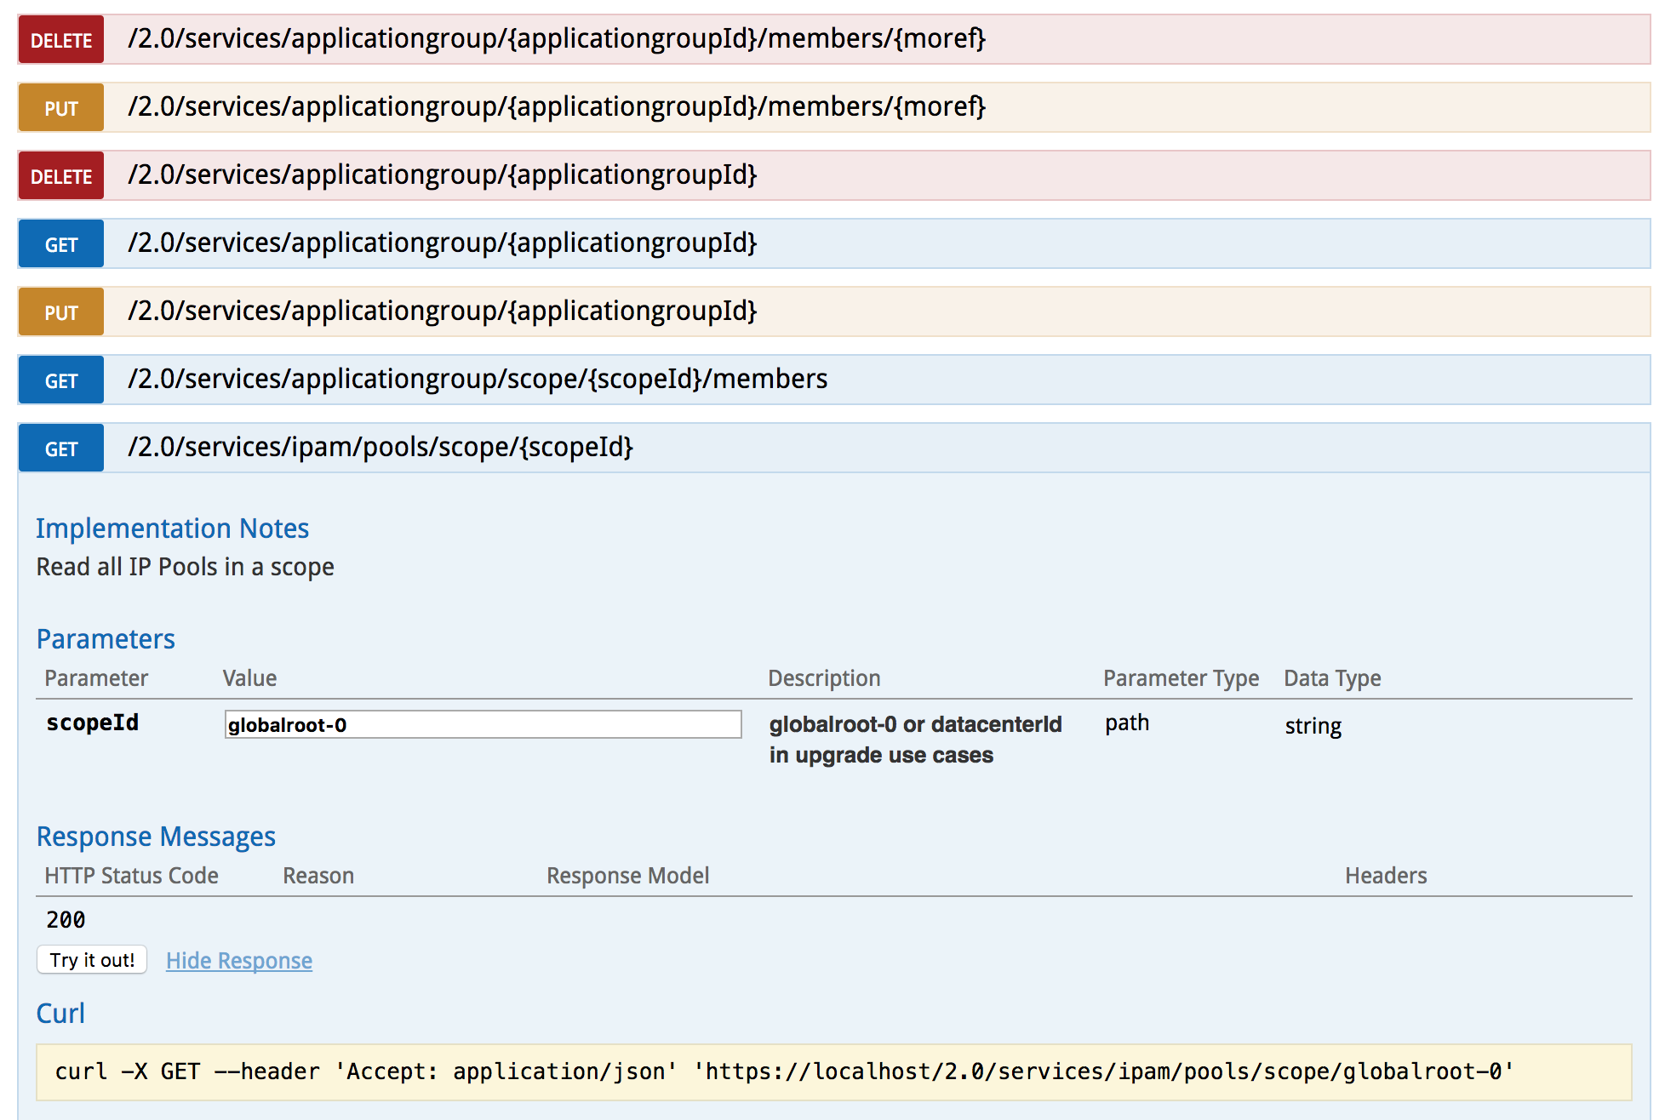Click the curl command text box
1665x1120 pixels.
(x=832, y=1071)
